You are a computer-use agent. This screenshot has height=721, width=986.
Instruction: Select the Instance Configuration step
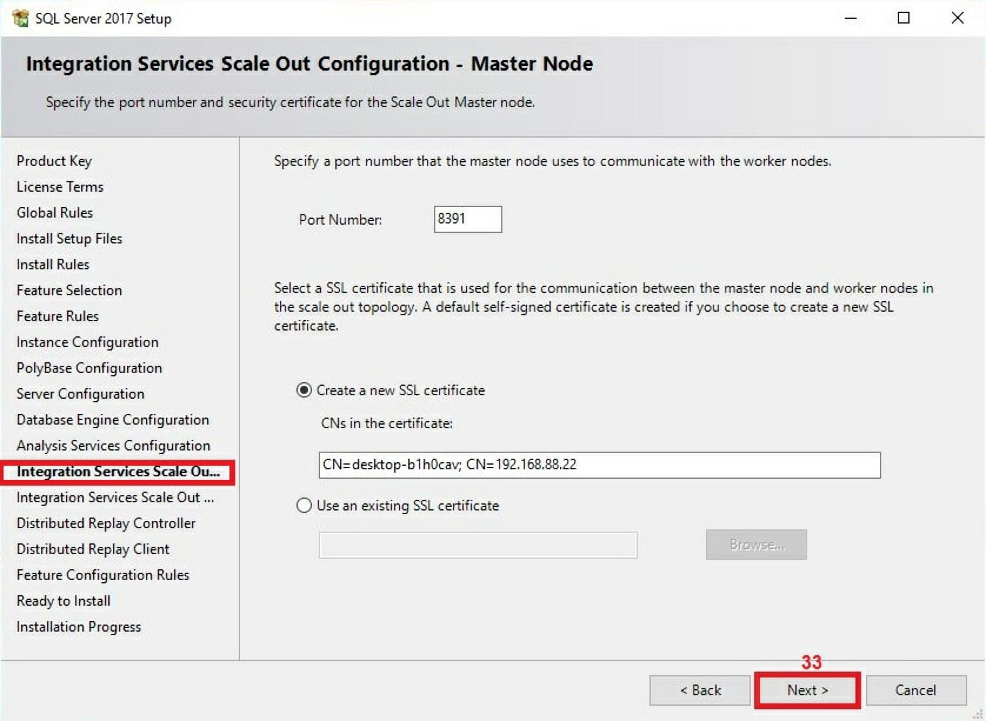pos(88,342)
